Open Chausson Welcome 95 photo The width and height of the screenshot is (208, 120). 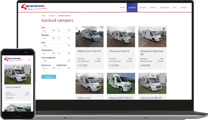click(152, 37)
